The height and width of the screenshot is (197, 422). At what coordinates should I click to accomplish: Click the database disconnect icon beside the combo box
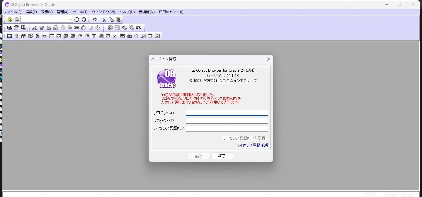pos(17,20)
